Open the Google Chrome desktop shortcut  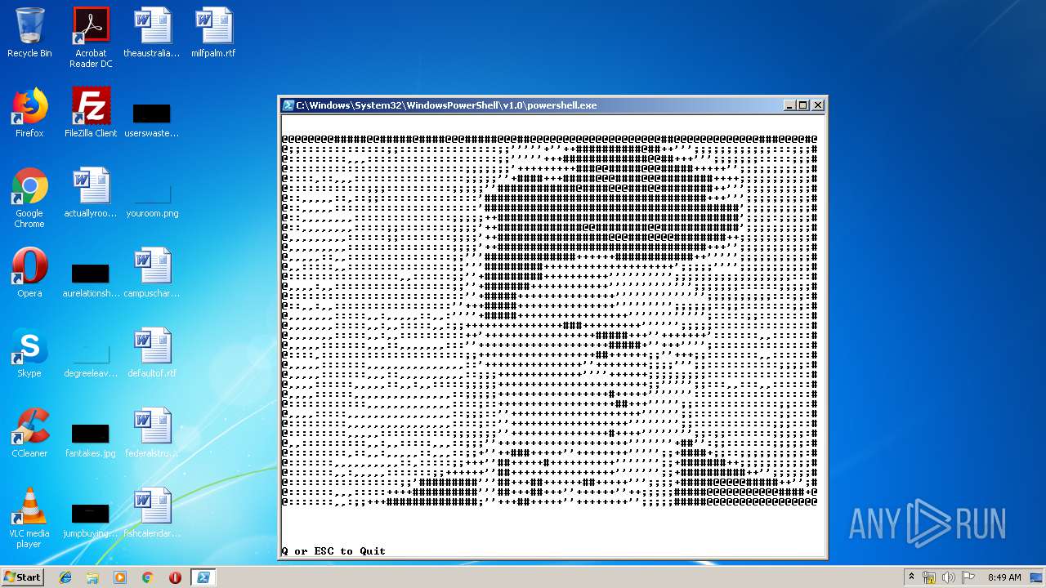click(29, 198)
